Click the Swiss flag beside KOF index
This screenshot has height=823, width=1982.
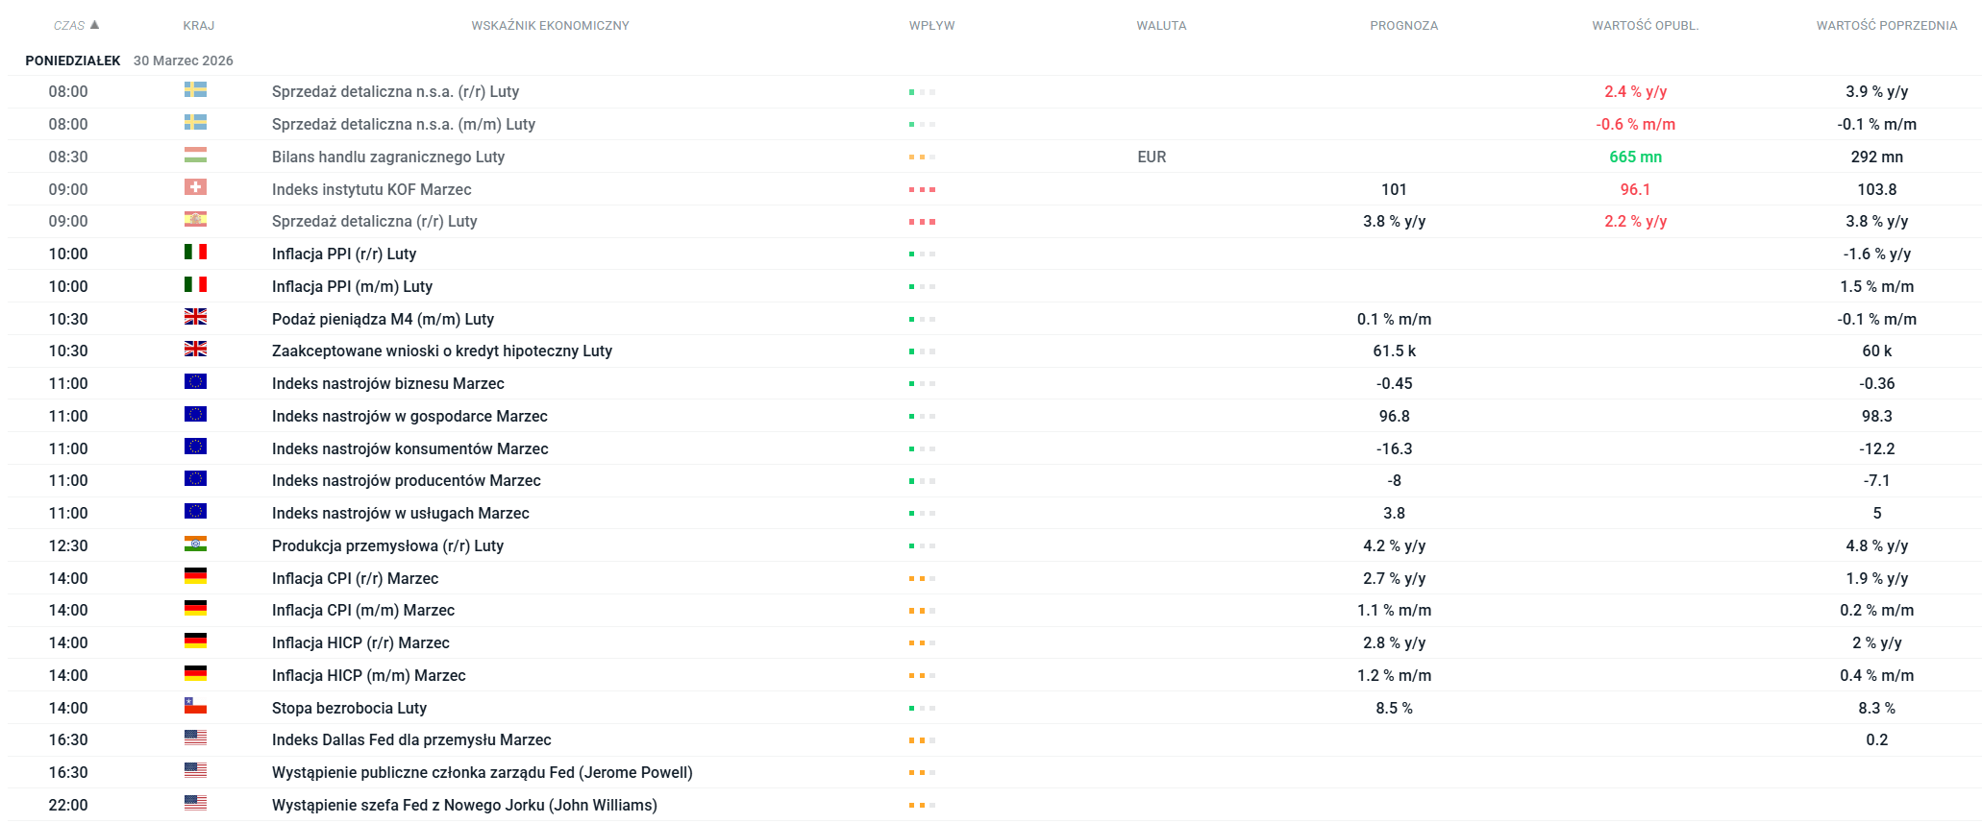(195, 188)
